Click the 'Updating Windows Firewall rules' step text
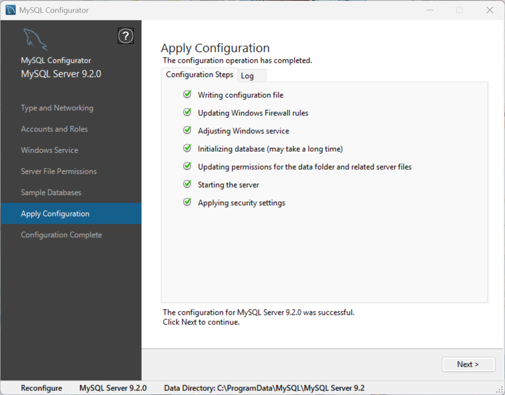Image resolution: width=505 pixels, height=395 pixels. tap(253, 113)
